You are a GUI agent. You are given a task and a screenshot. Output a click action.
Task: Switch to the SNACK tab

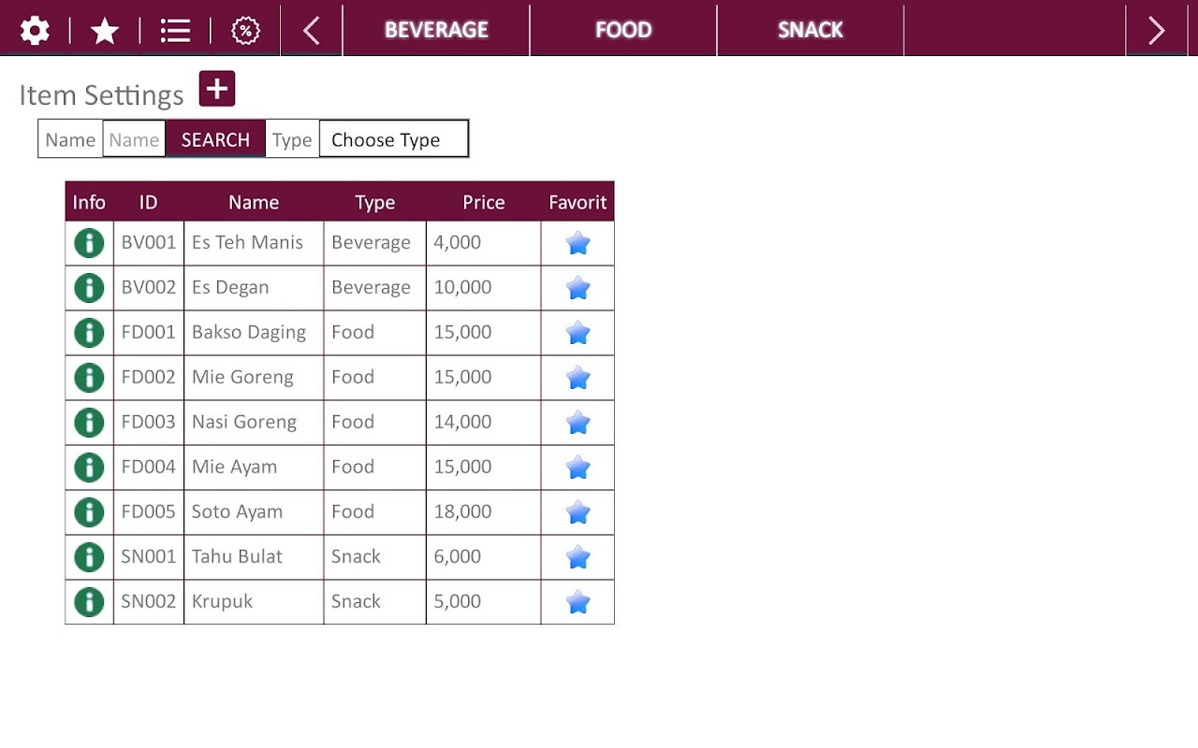(x=811, y=30)
